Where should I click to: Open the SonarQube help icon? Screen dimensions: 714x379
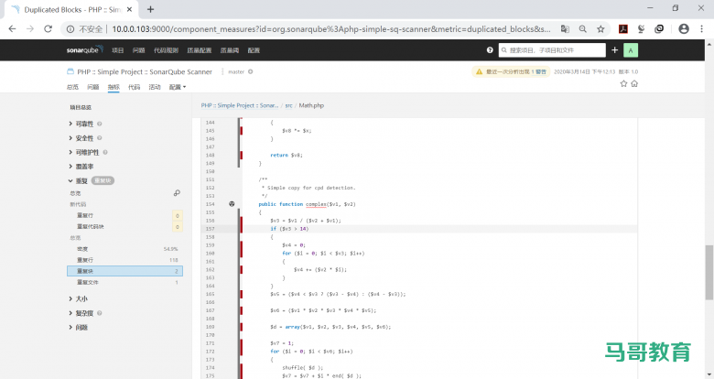(x=490, y=50)
